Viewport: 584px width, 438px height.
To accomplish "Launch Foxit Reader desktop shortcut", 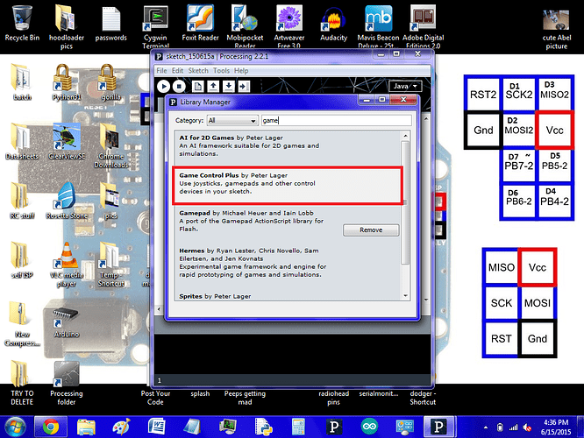I will point(201,23).
